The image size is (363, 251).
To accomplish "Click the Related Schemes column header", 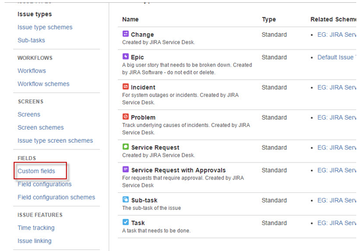I will coord(333,19).
